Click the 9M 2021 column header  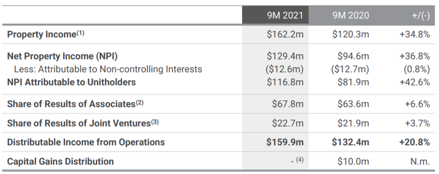[285, 16]
